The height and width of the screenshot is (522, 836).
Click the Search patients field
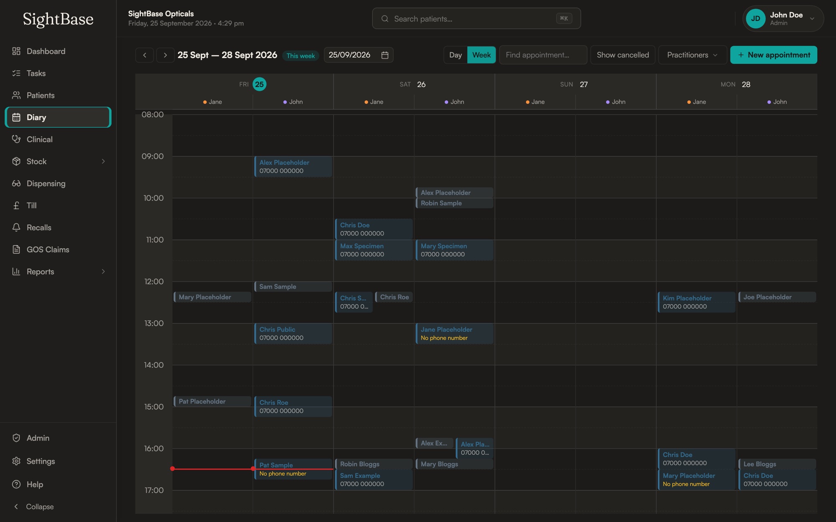(476, 19)
